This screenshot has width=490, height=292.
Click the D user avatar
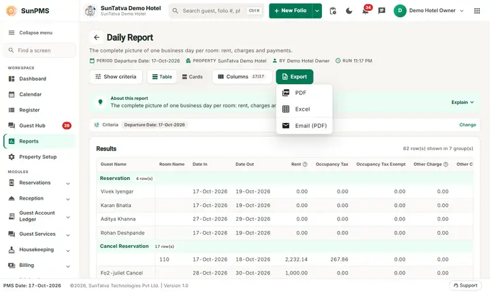point(399,11)
